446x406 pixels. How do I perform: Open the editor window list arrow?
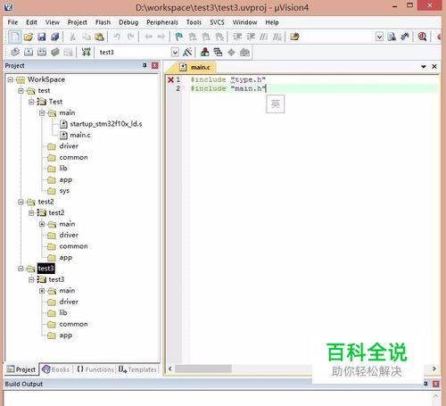point(424,67)
